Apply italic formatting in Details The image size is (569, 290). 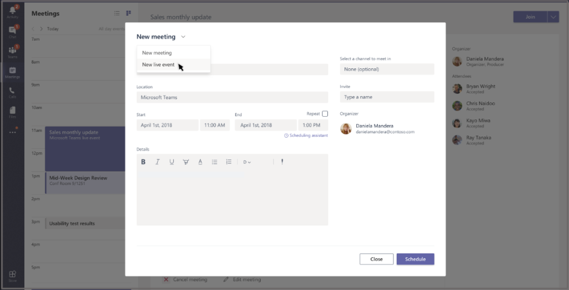click(157, 162)
